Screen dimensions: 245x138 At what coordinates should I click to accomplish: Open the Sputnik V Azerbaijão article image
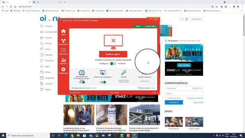tap(145, 115)
